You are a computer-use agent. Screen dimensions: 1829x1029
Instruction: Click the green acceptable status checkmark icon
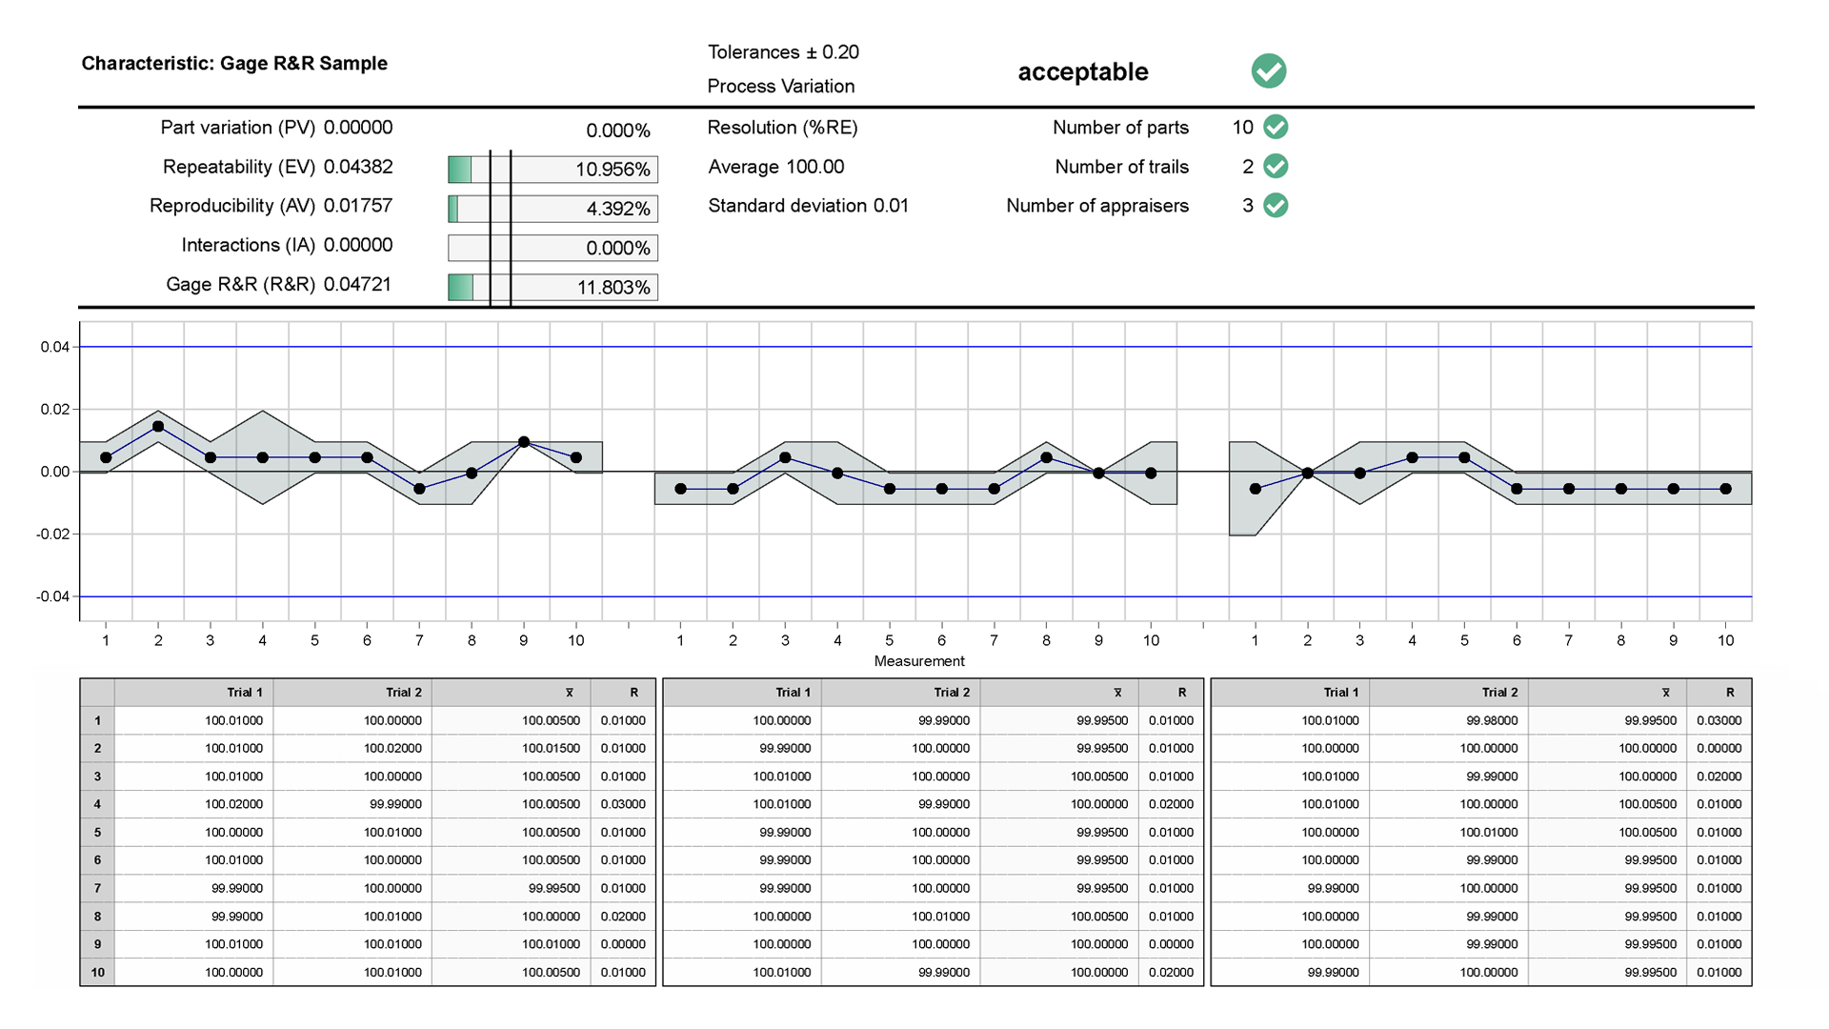1268,71
